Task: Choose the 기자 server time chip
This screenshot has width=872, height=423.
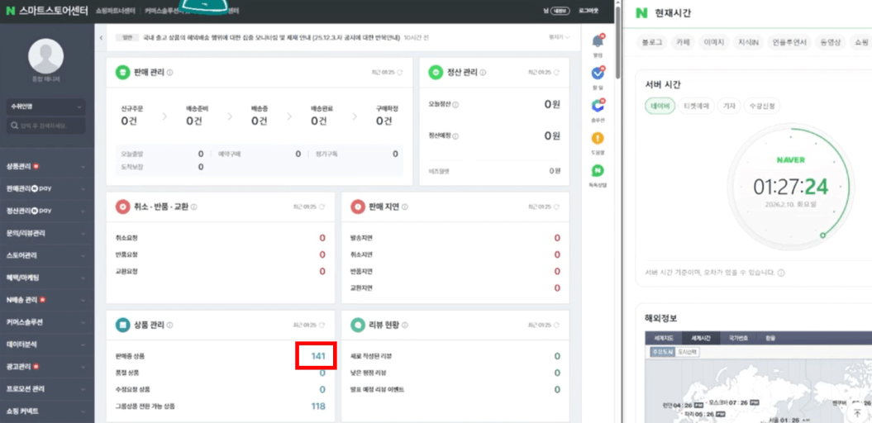Action: pyautogui.click(x=729, y=106)
